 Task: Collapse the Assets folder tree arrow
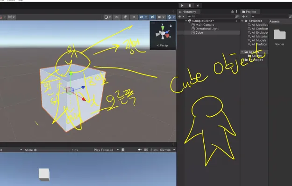coord(242,52)
